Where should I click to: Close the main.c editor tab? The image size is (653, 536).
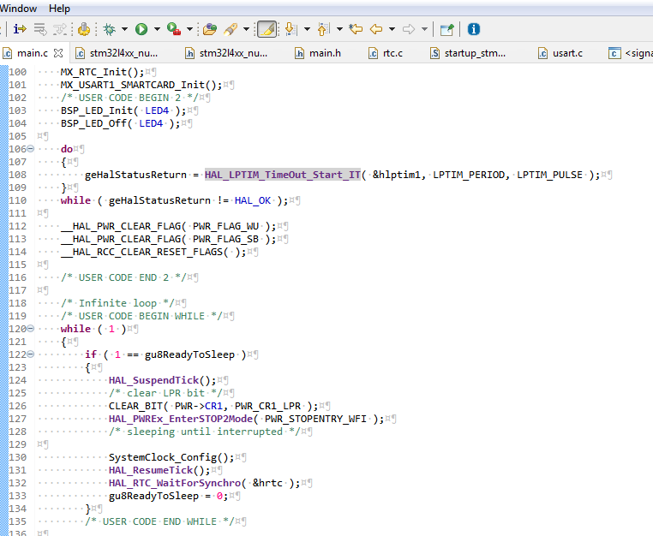[58, 53]
